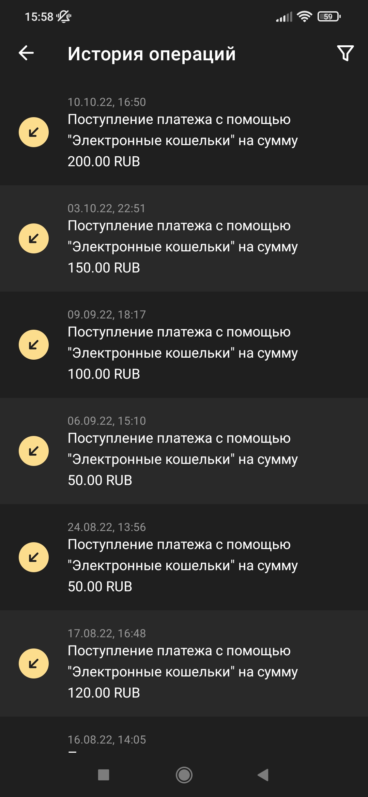Tap incoming arrow icon for 200.00 RUB payment
This screenshot has height=797, width=368.
(x=34, y=132)
